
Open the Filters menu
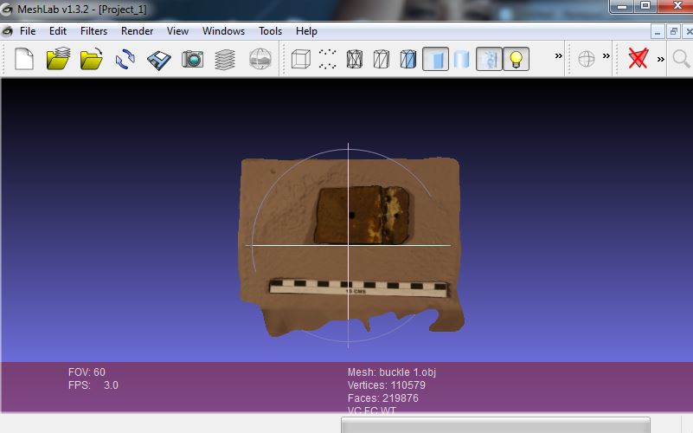coord(93,30)
